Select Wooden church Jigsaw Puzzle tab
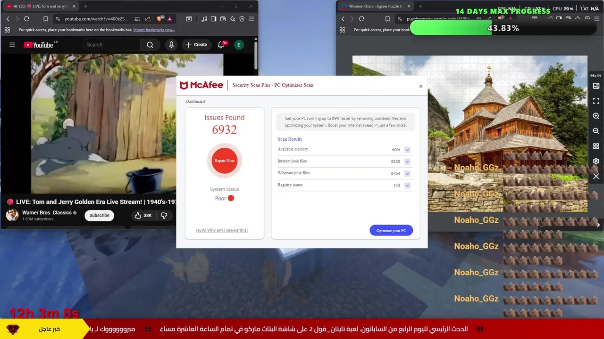The height and width of the screenshot is (339, 604). click(x=375, y=6)
